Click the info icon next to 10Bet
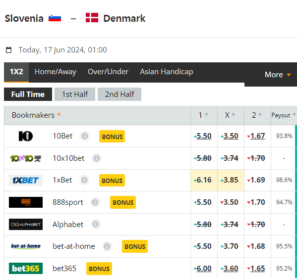 coord(84,136)
